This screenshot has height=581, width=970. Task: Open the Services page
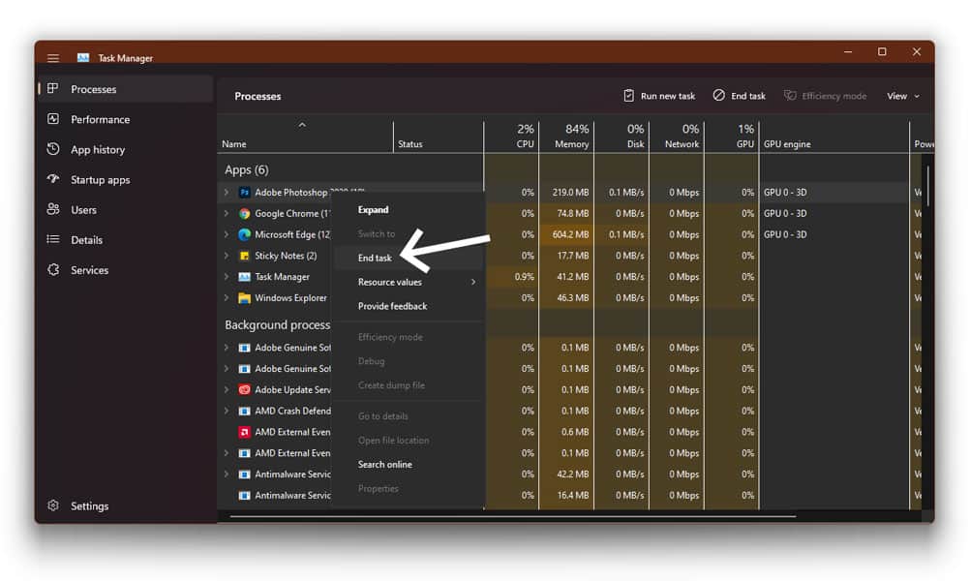(126, 270)
